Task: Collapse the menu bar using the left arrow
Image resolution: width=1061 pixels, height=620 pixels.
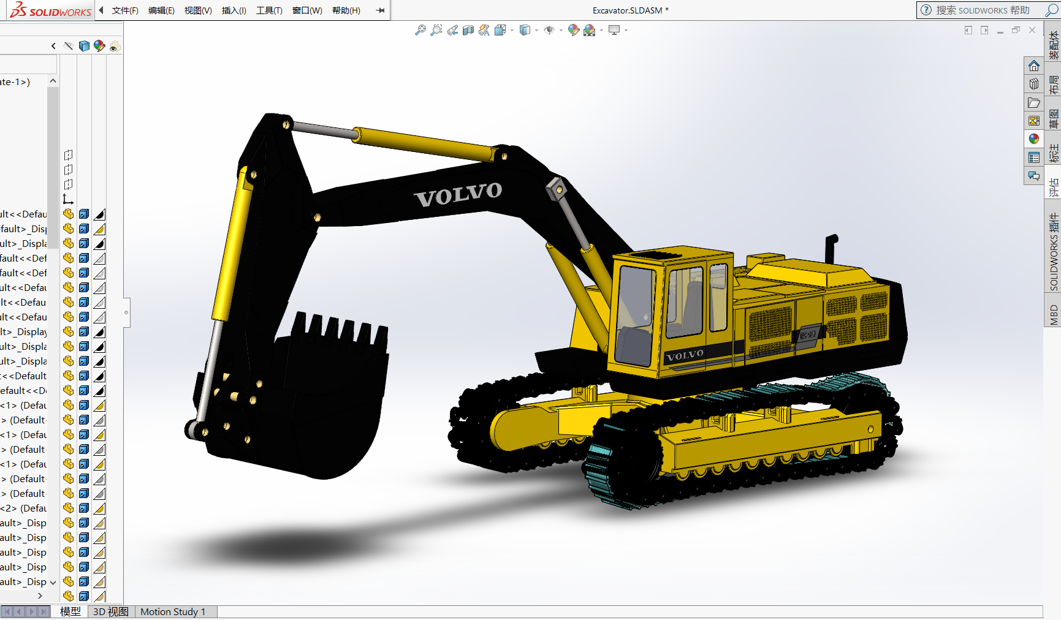Action: pyautogui.click(x=101, y=10)
